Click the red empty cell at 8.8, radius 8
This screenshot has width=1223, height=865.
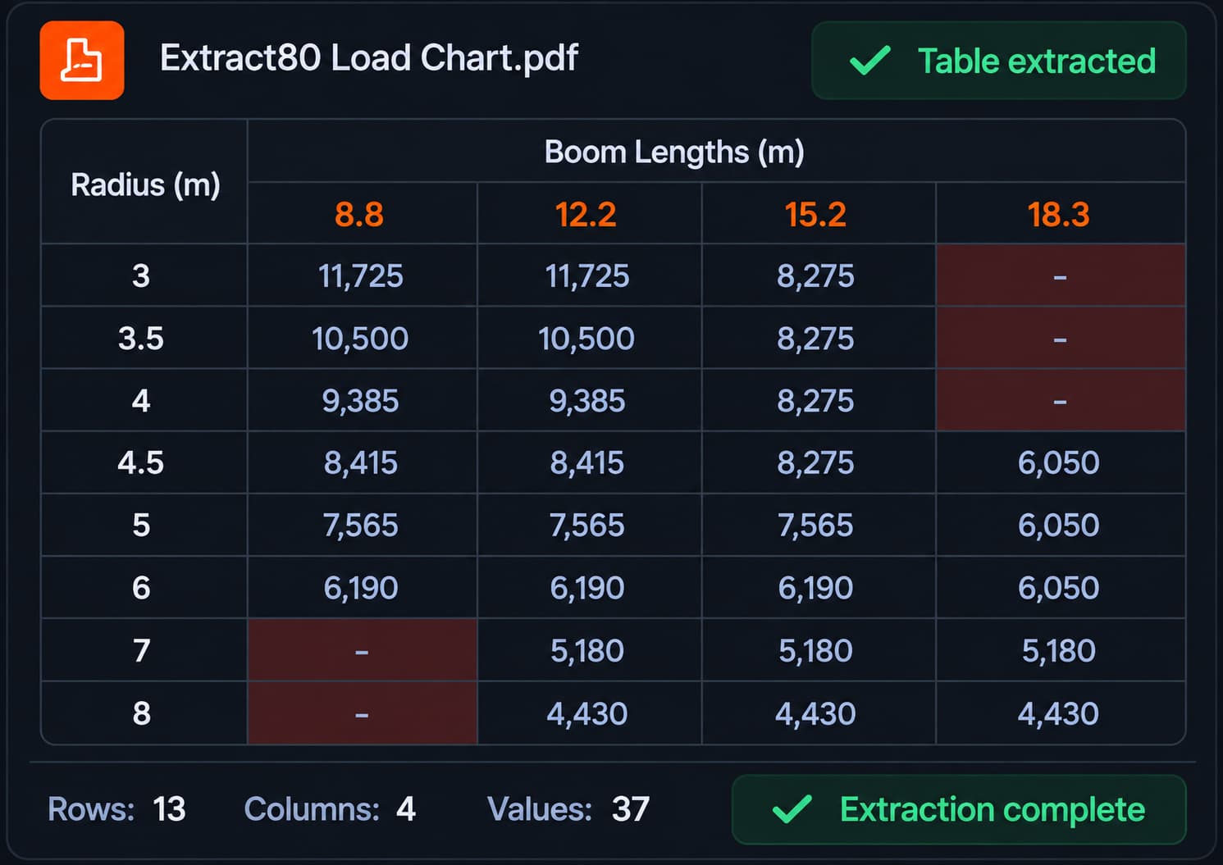point(363,712)
